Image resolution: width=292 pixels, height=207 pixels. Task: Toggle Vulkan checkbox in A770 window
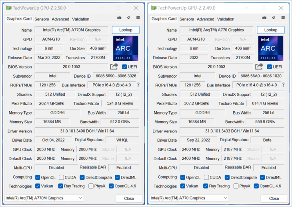(183, 186)
